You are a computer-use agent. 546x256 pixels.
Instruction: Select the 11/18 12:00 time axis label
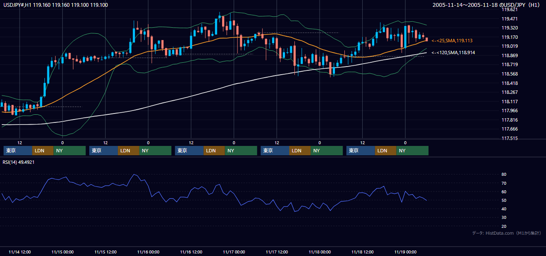coord(363,252)
